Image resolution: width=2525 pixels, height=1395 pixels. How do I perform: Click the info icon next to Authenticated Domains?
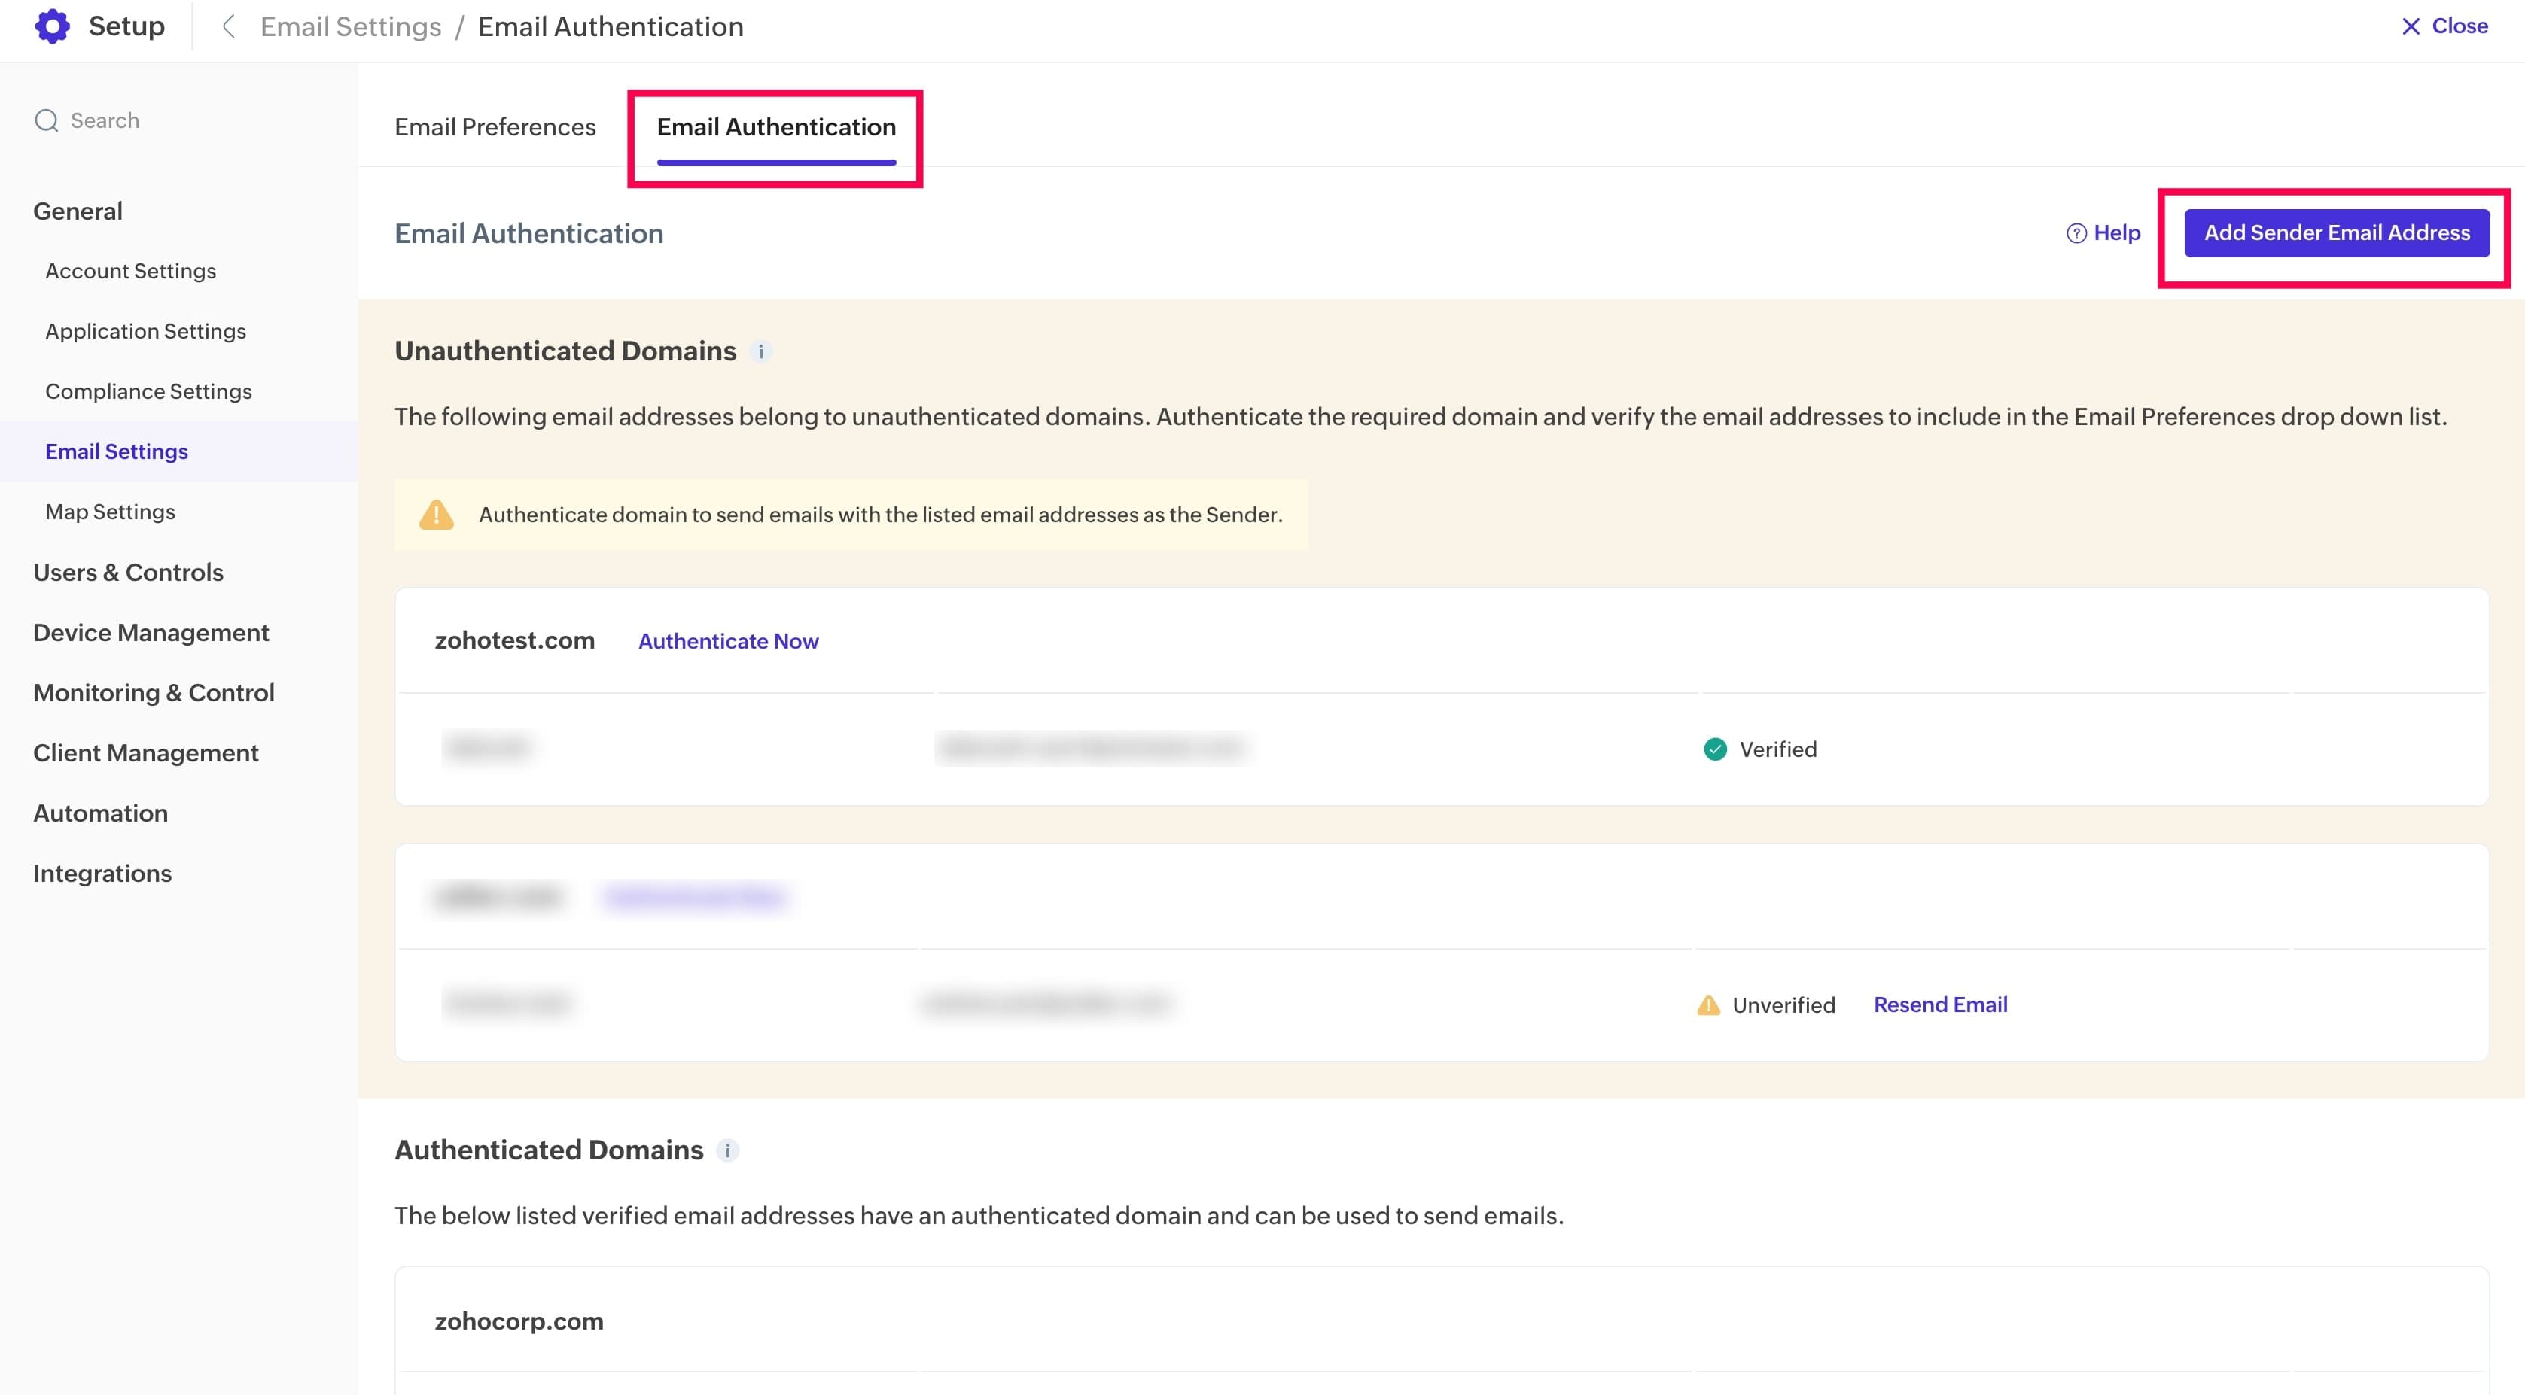(x=727, y=1151)
